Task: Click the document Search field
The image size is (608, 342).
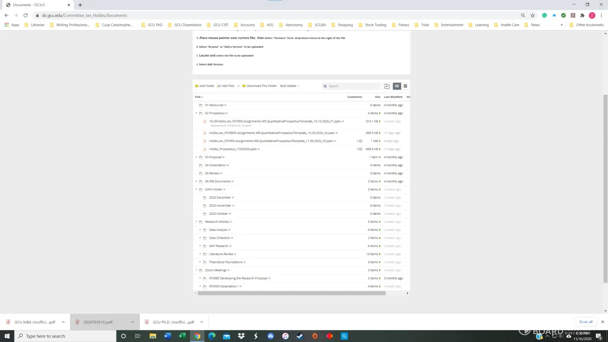Action: tap(352, 86)
